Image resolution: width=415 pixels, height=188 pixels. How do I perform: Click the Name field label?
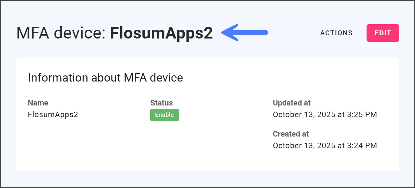[x=38, y=103]
